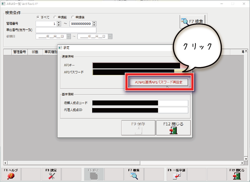Screen dimensions: 250x182
Task: Open the 依頼日 start date dropdown
Action: click(69, 37)
